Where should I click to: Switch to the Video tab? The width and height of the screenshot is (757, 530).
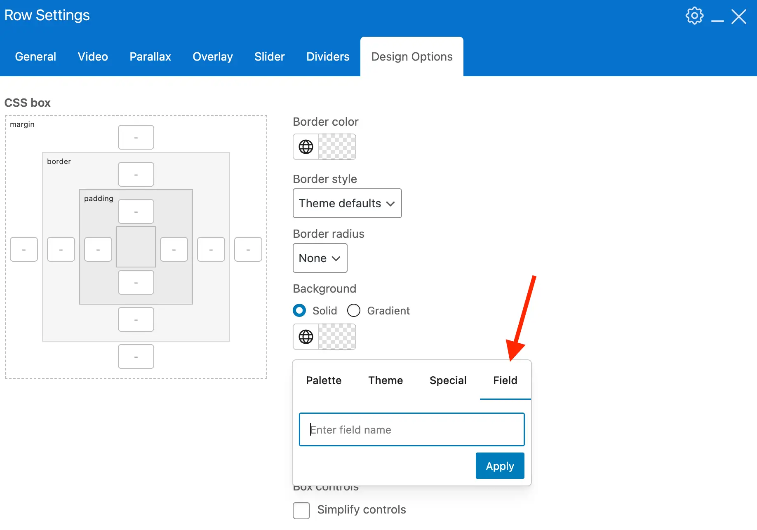92,56
